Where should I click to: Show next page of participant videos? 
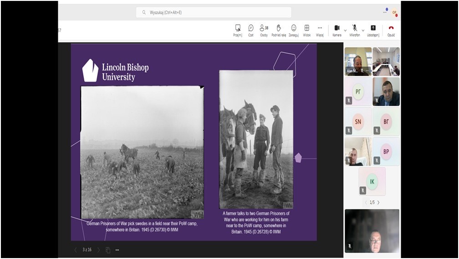(x=378, y=203)
